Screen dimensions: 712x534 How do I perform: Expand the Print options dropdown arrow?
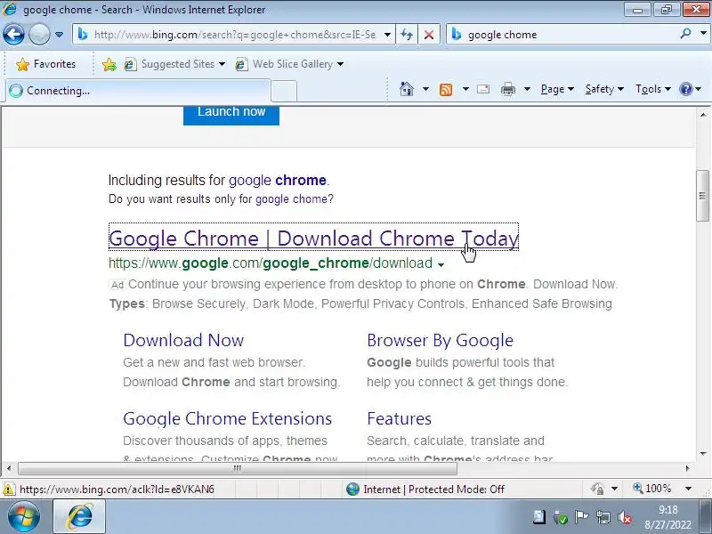coord(527,89)
